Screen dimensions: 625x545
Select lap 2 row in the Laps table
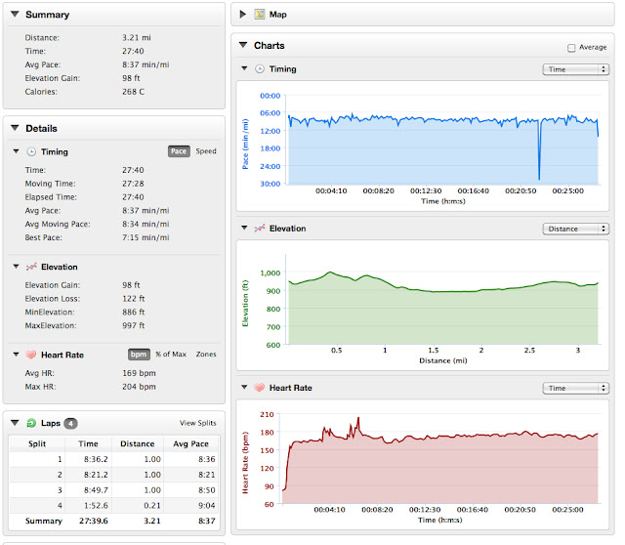point(114,475)
